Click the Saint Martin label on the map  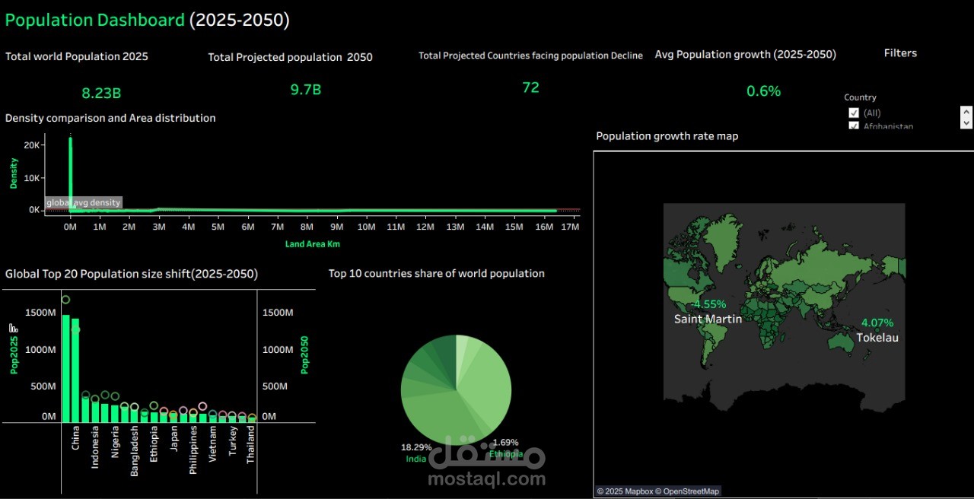pos(708,319)
